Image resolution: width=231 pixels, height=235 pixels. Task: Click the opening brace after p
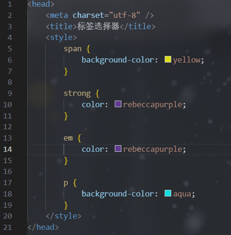point(75,183)
